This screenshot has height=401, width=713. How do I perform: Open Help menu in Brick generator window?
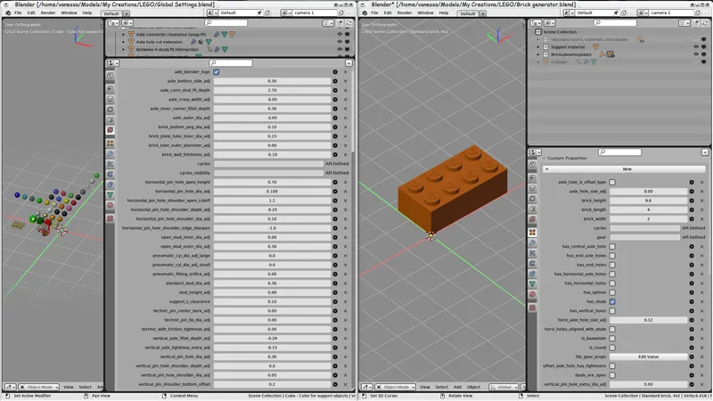(443, 12)
